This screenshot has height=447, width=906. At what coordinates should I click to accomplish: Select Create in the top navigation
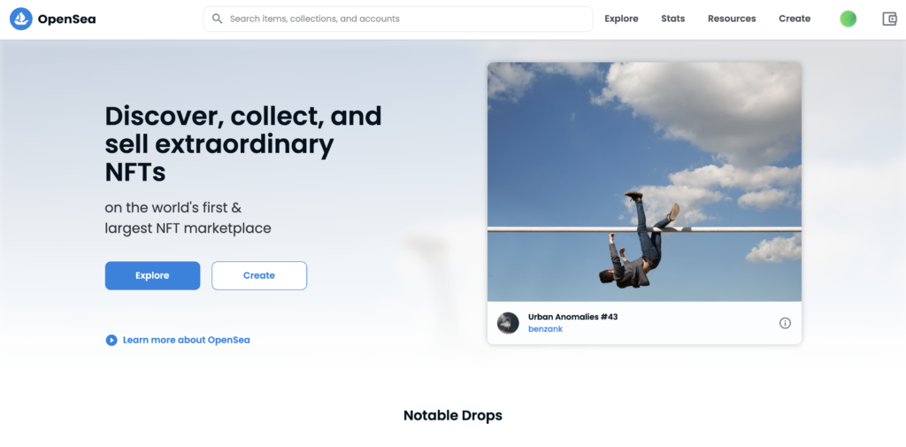[x=795, y=19]
